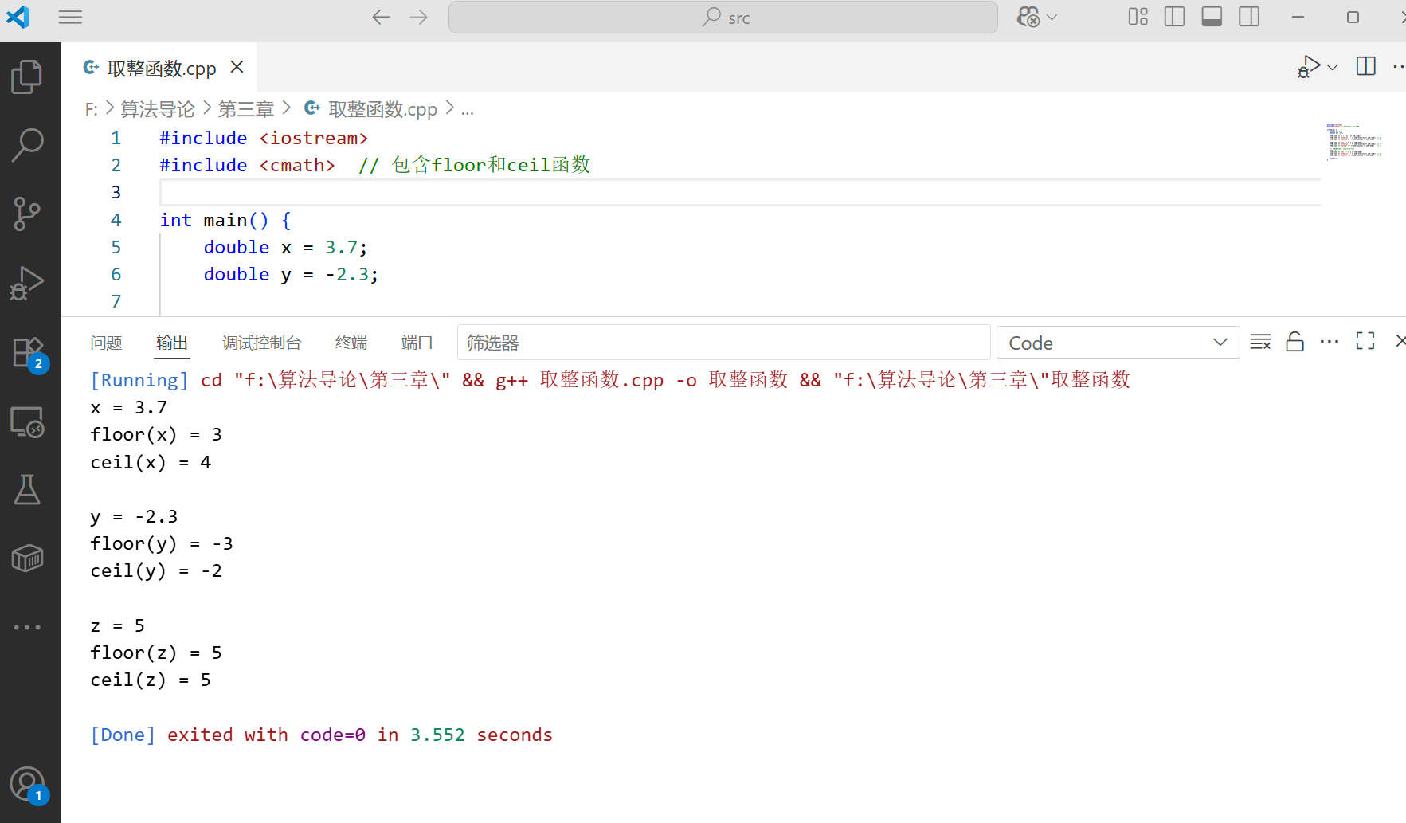This screenshot has width=1406, height=823.
Task: Click the 'int main() {' code line
Action: [225, 220]
